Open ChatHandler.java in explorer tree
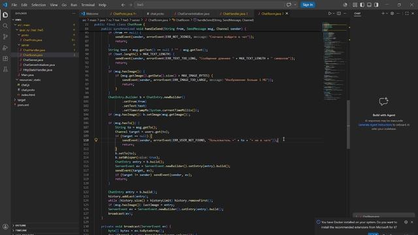Image resolution: width=418 pixels, height=235 pixels. click(34, 50)
